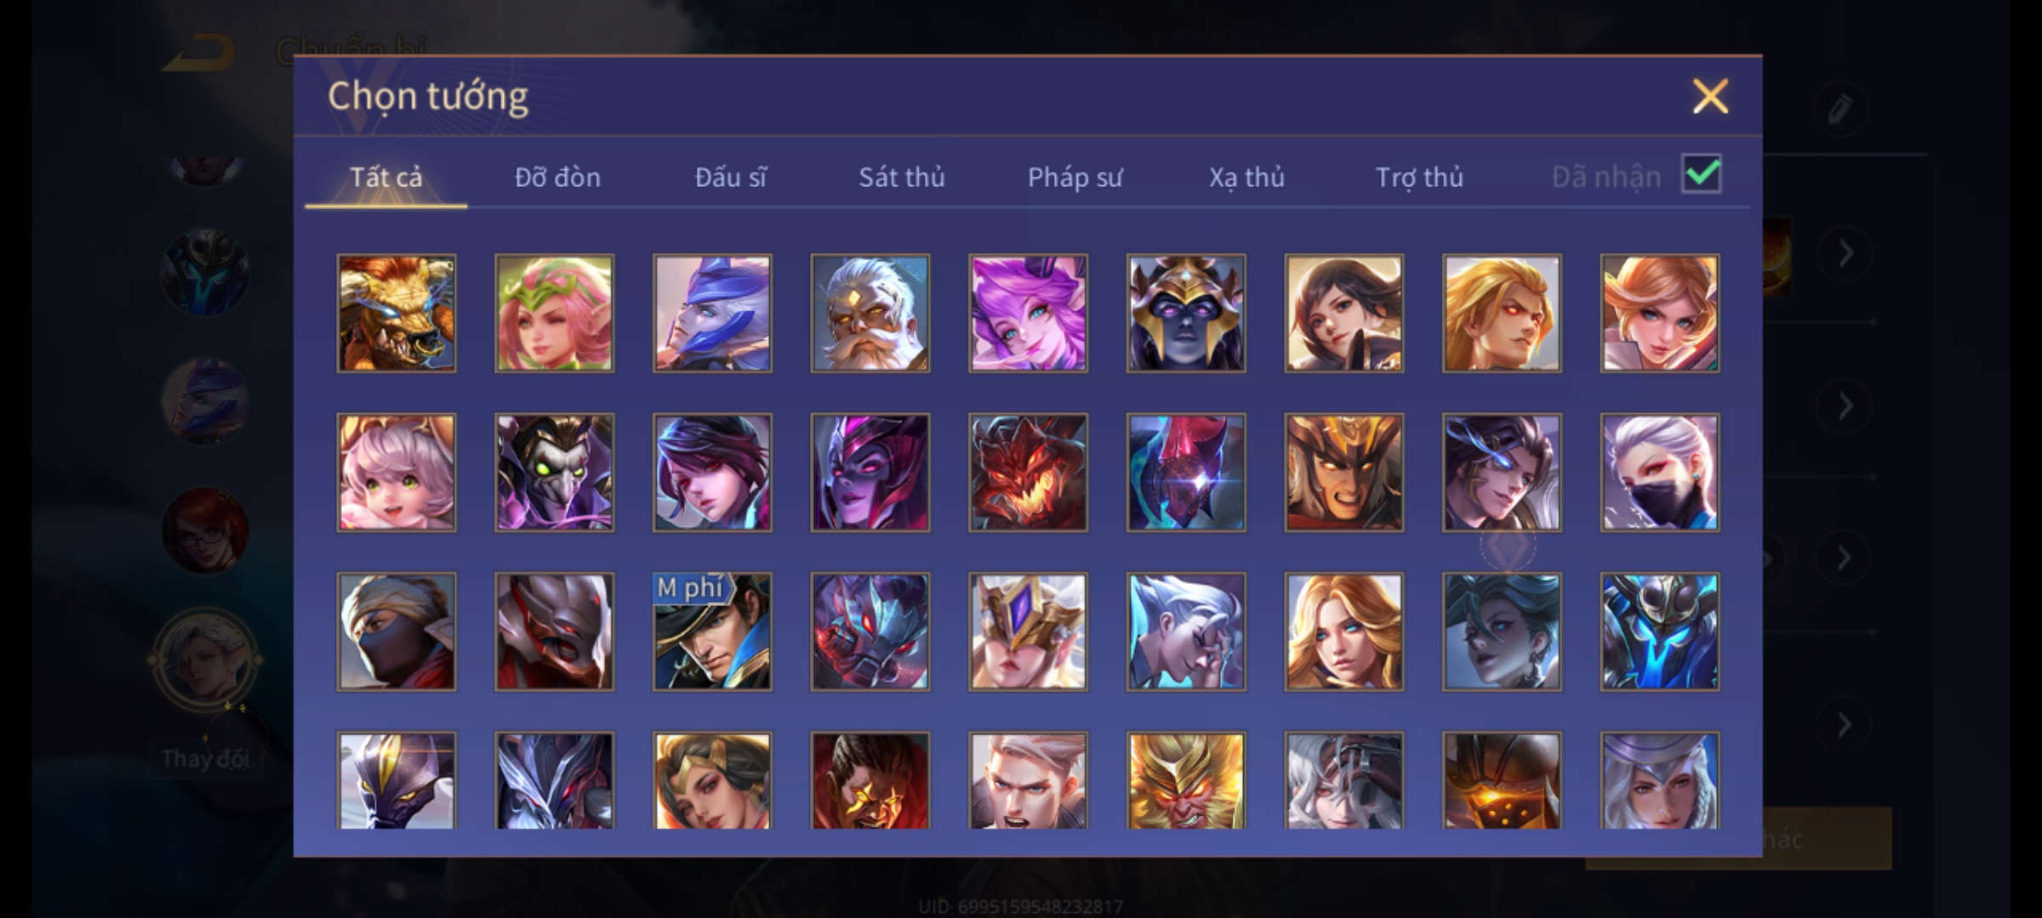Pick the blue armored knight hero portrait
2042x918 pixels.
(x=1660, y=632)
